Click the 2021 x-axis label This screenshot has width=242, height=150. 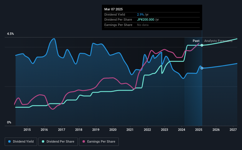click(130, 130)
